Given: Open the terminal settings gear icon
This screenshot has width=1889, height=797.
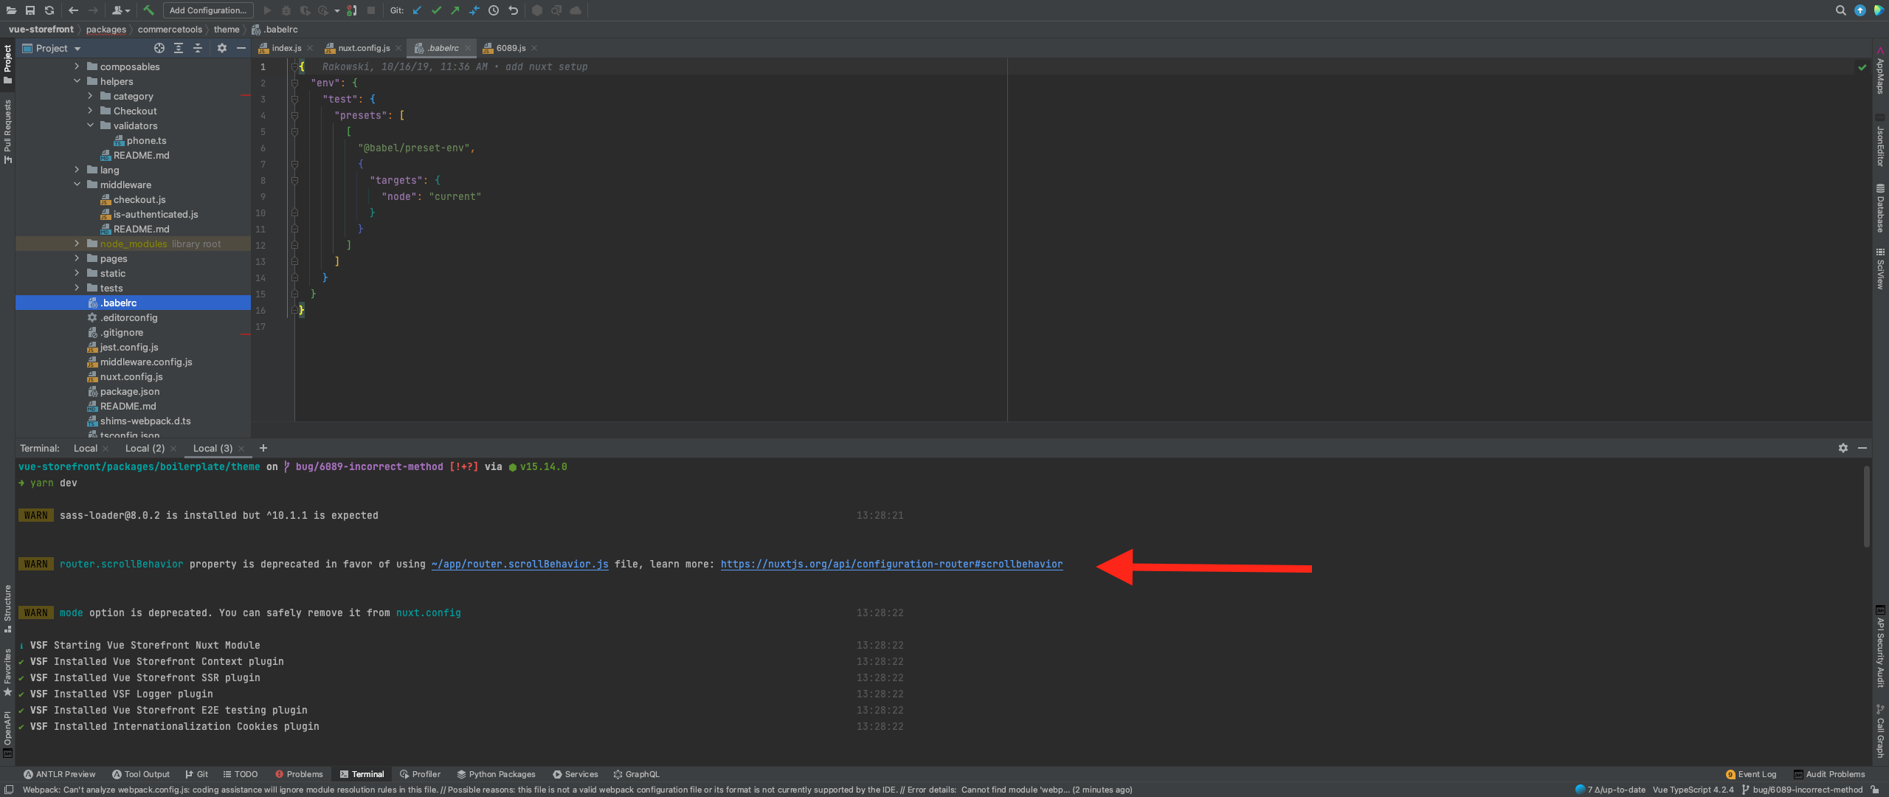Looking at the screenshot, I should (x=1843, y=448).
